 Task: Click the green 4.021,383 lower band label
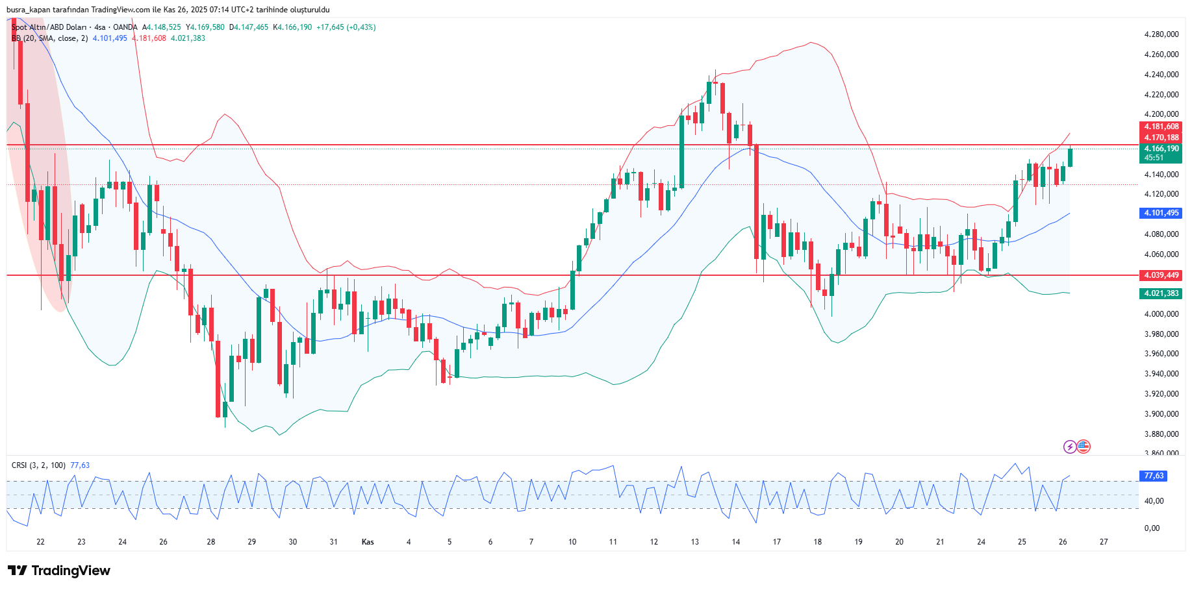1161,293
